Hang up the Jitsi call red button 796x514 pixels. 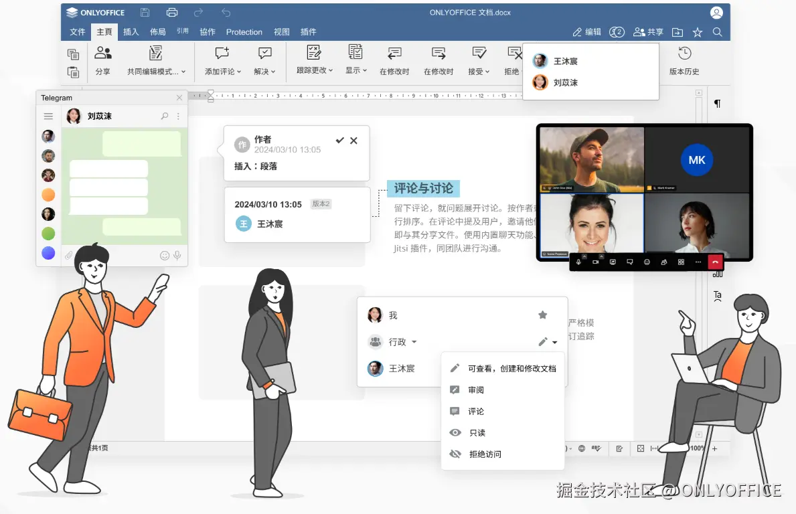[715, 262]
